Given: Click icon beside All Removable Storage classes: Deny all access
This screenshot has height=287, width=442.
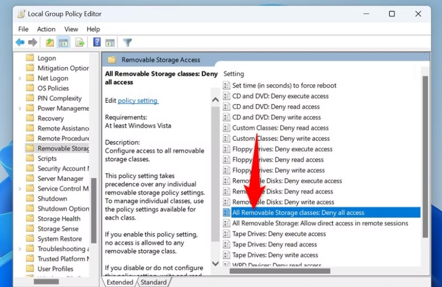Looking at the screenshot, I should [x=226, y=212].
